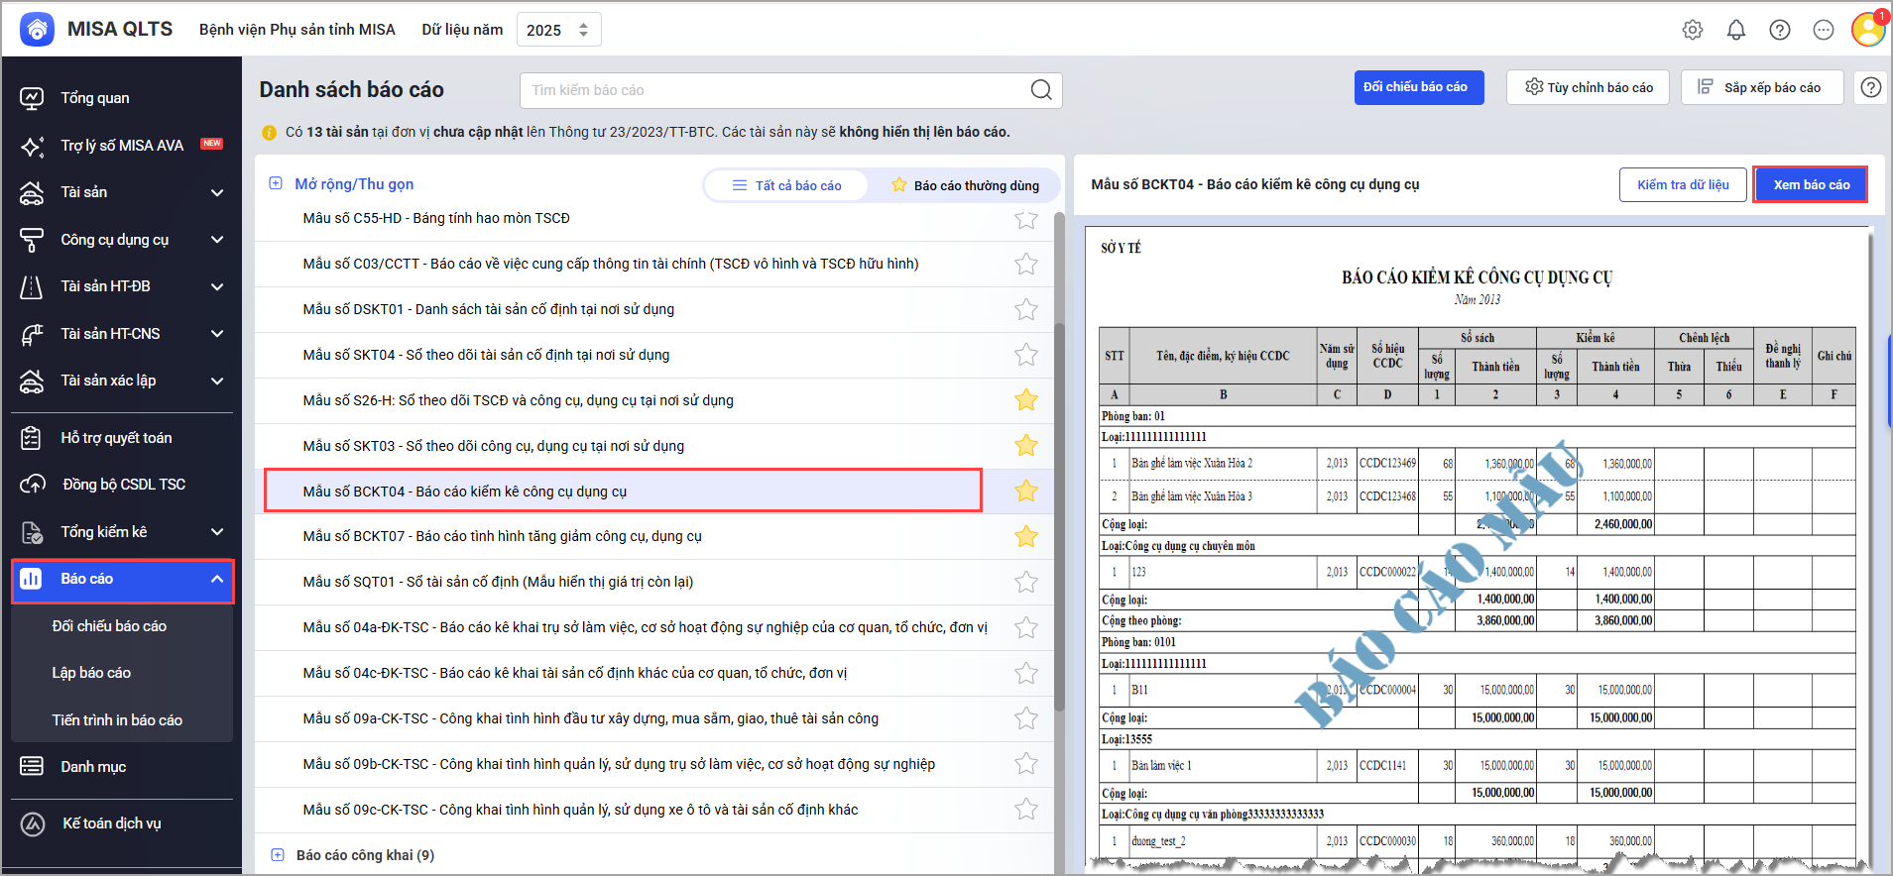This screenshot has width=1893, height=876.
Task: Open user avatar profile icon
Action: click(x=1867, y=30)
